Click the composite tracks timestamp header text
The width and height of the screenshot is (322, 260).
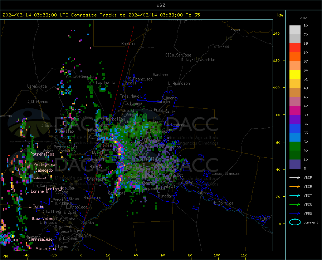101,15
